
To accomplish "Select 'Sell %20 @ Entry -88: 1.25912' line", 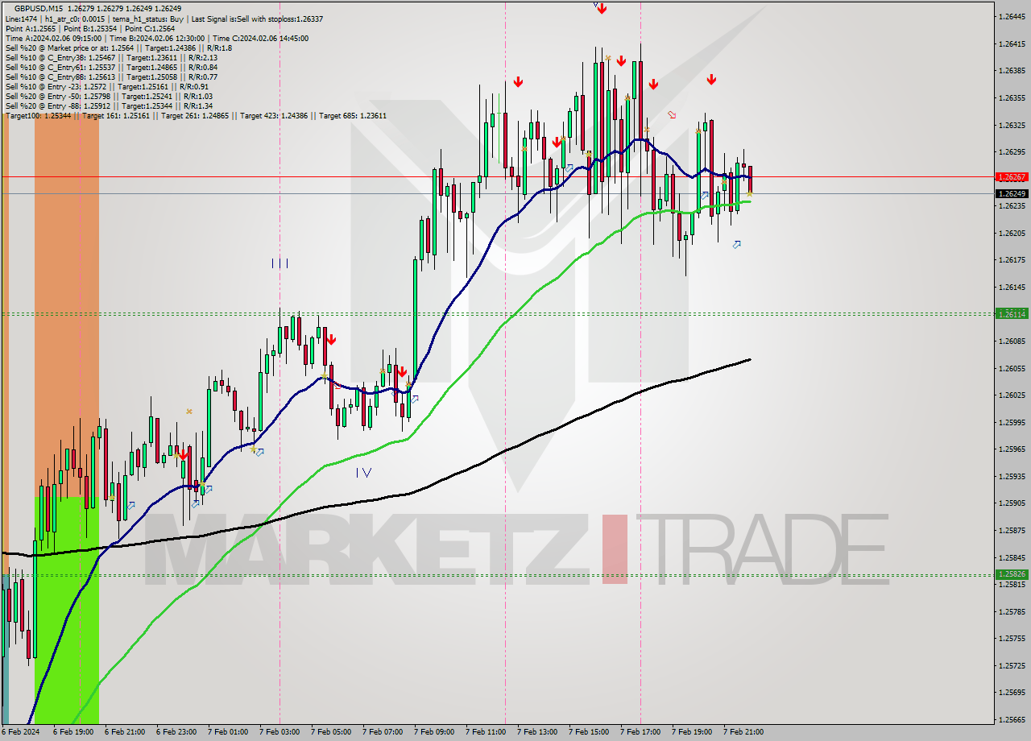I will pos(109,106).
